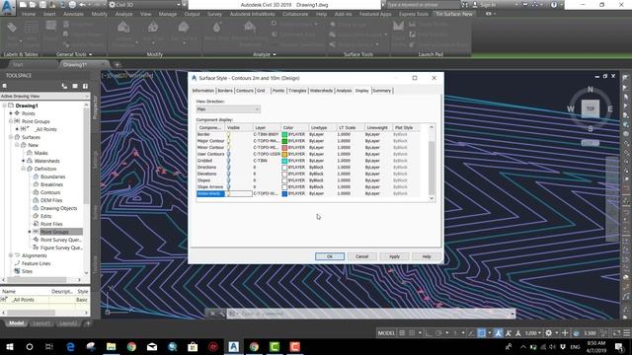Click the Toolspace help icon

(86, 86)
